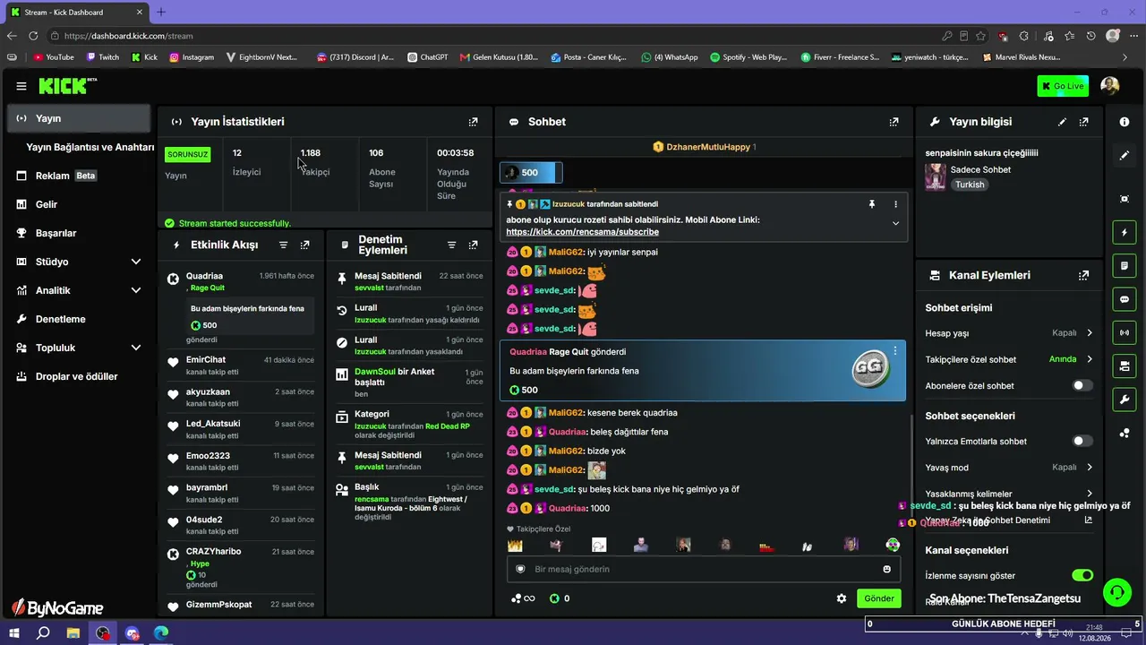Open Yavaş mod setting options

1009,467
